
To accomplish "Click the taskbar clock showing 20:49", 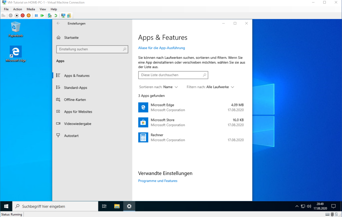I will pos(320,206).
